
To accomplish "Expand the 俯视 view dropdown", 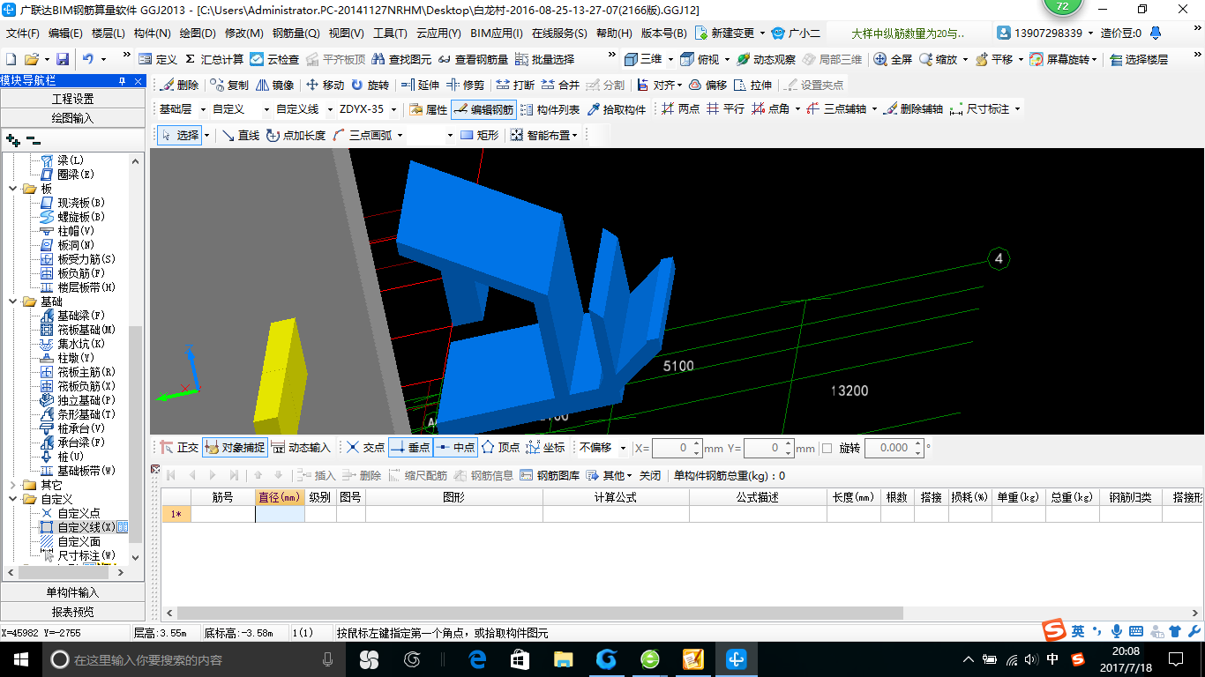I will tap(728, 59).
